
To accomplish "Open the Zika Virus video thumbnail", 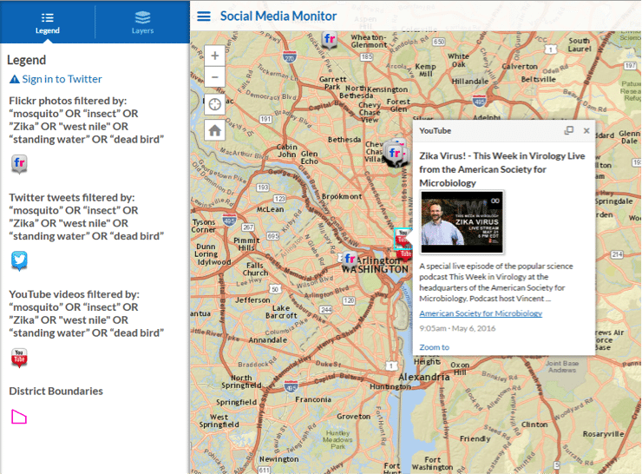I will point(462,222).
